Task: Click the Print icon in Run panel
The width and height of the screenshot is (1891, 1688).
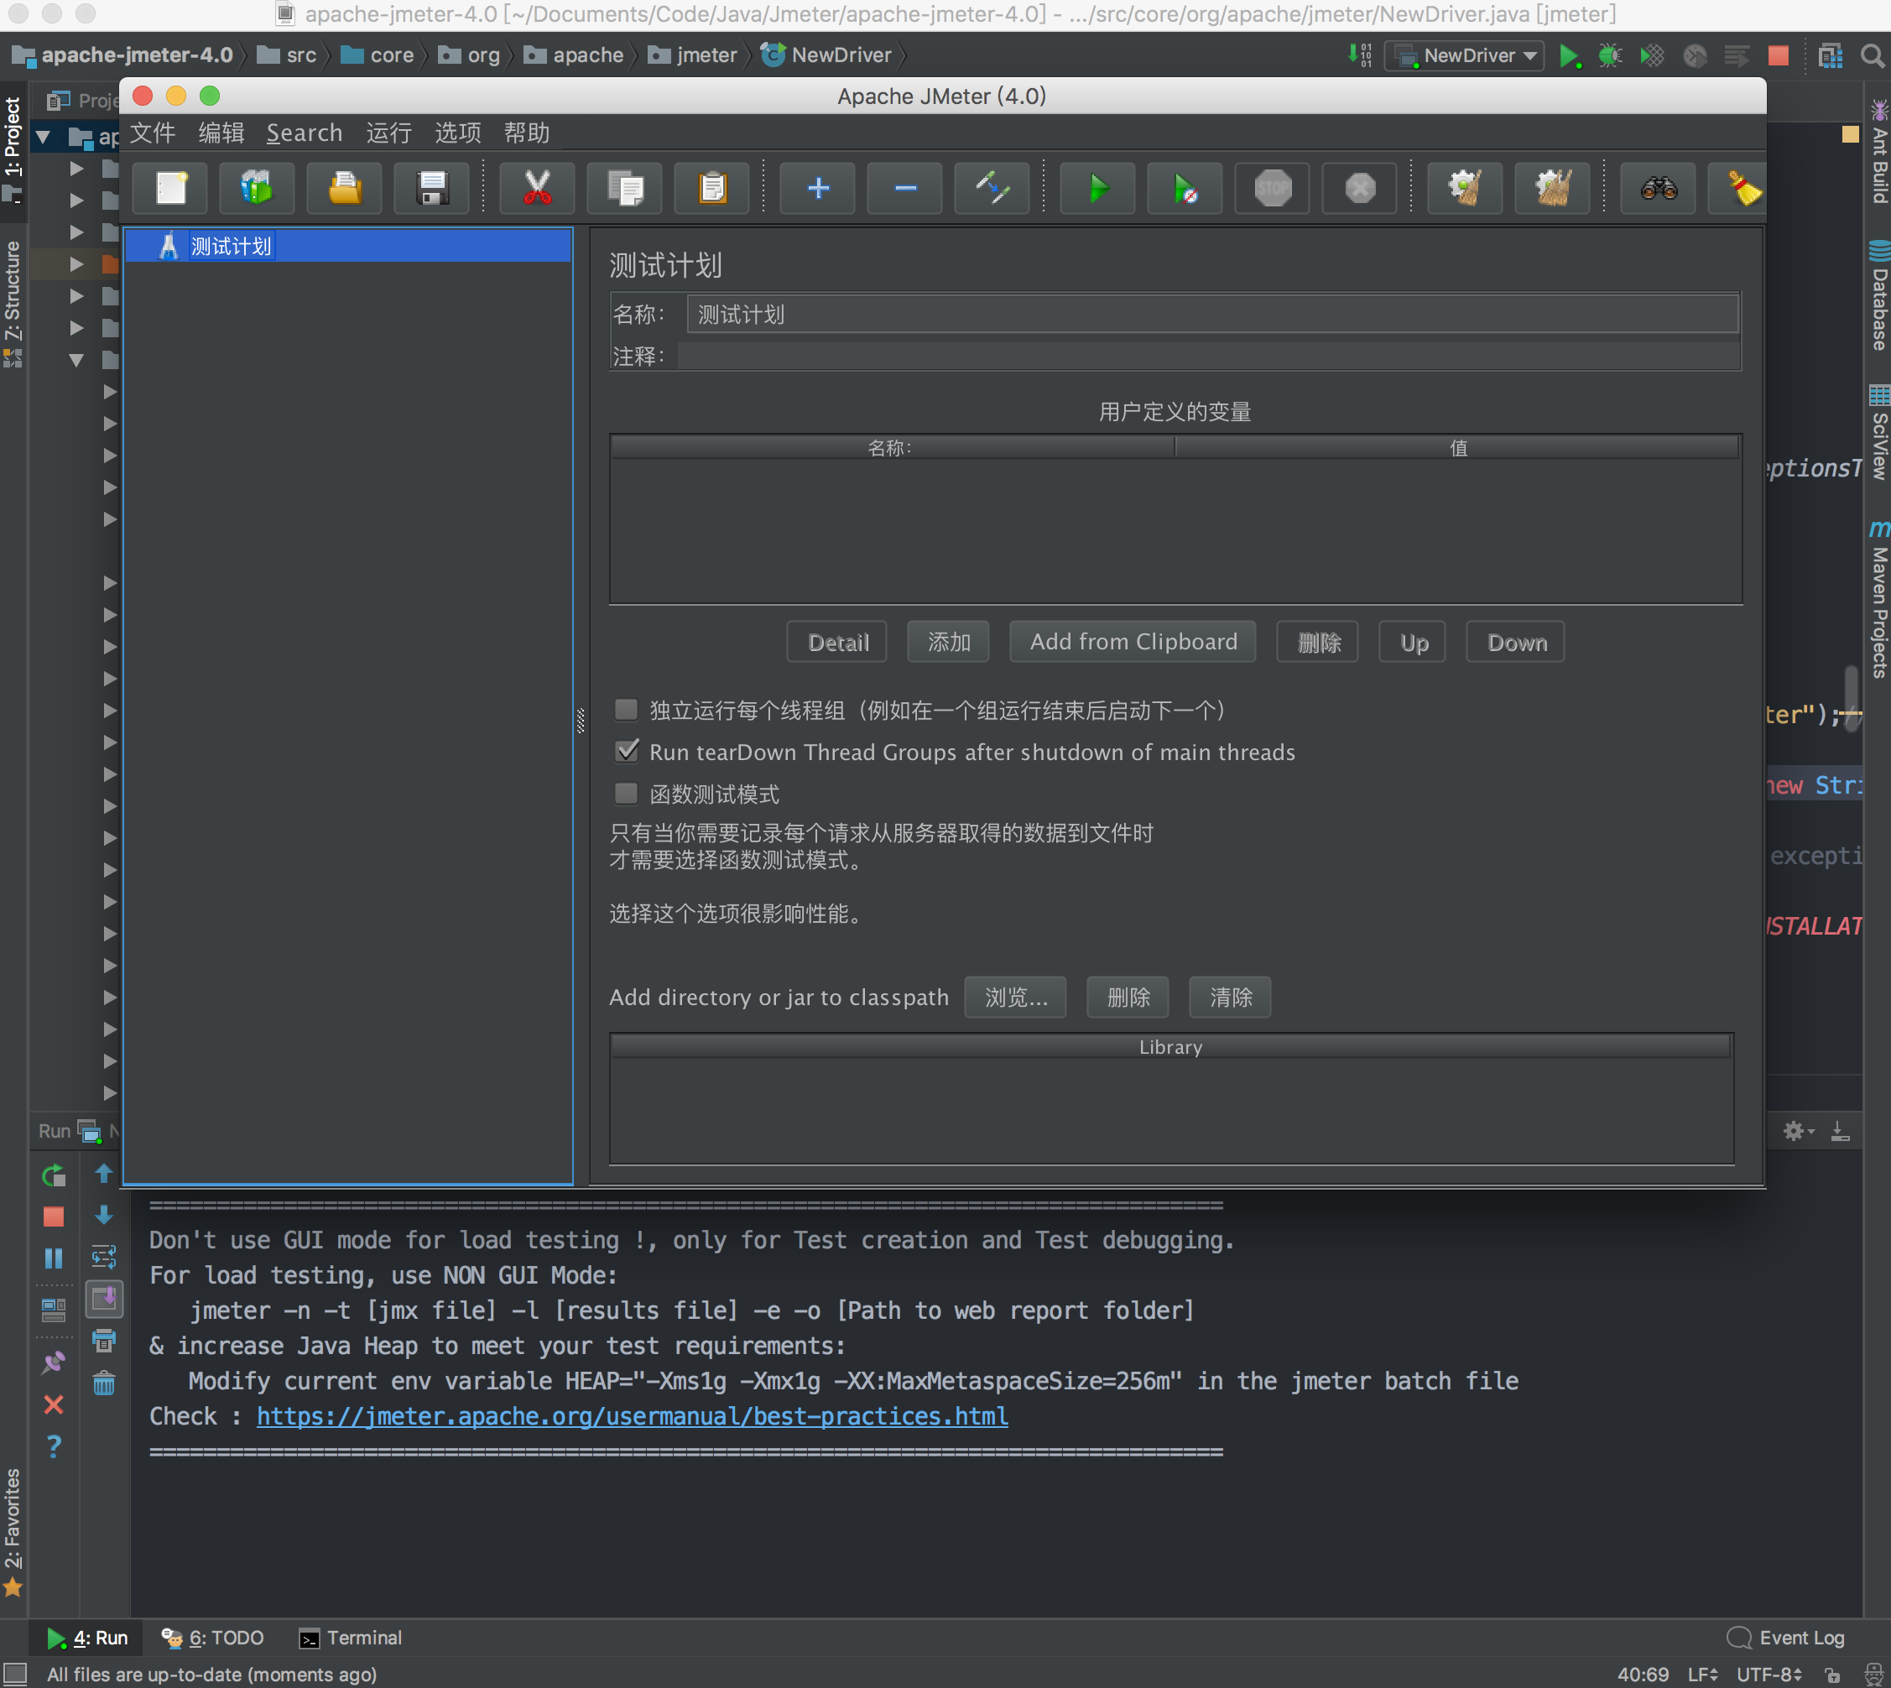Action: pos(104,1340)
